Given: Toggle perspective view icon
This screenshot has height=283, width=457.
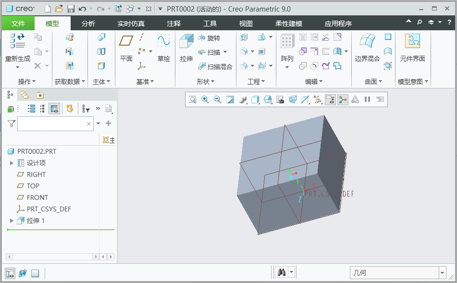Looking at the screenshot, I should pos(293,99).
